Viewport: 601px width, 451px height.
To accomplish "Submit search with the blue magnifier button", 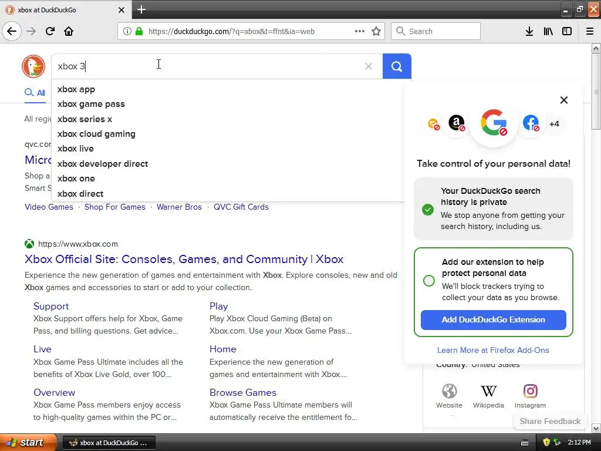I will point(397,66).
